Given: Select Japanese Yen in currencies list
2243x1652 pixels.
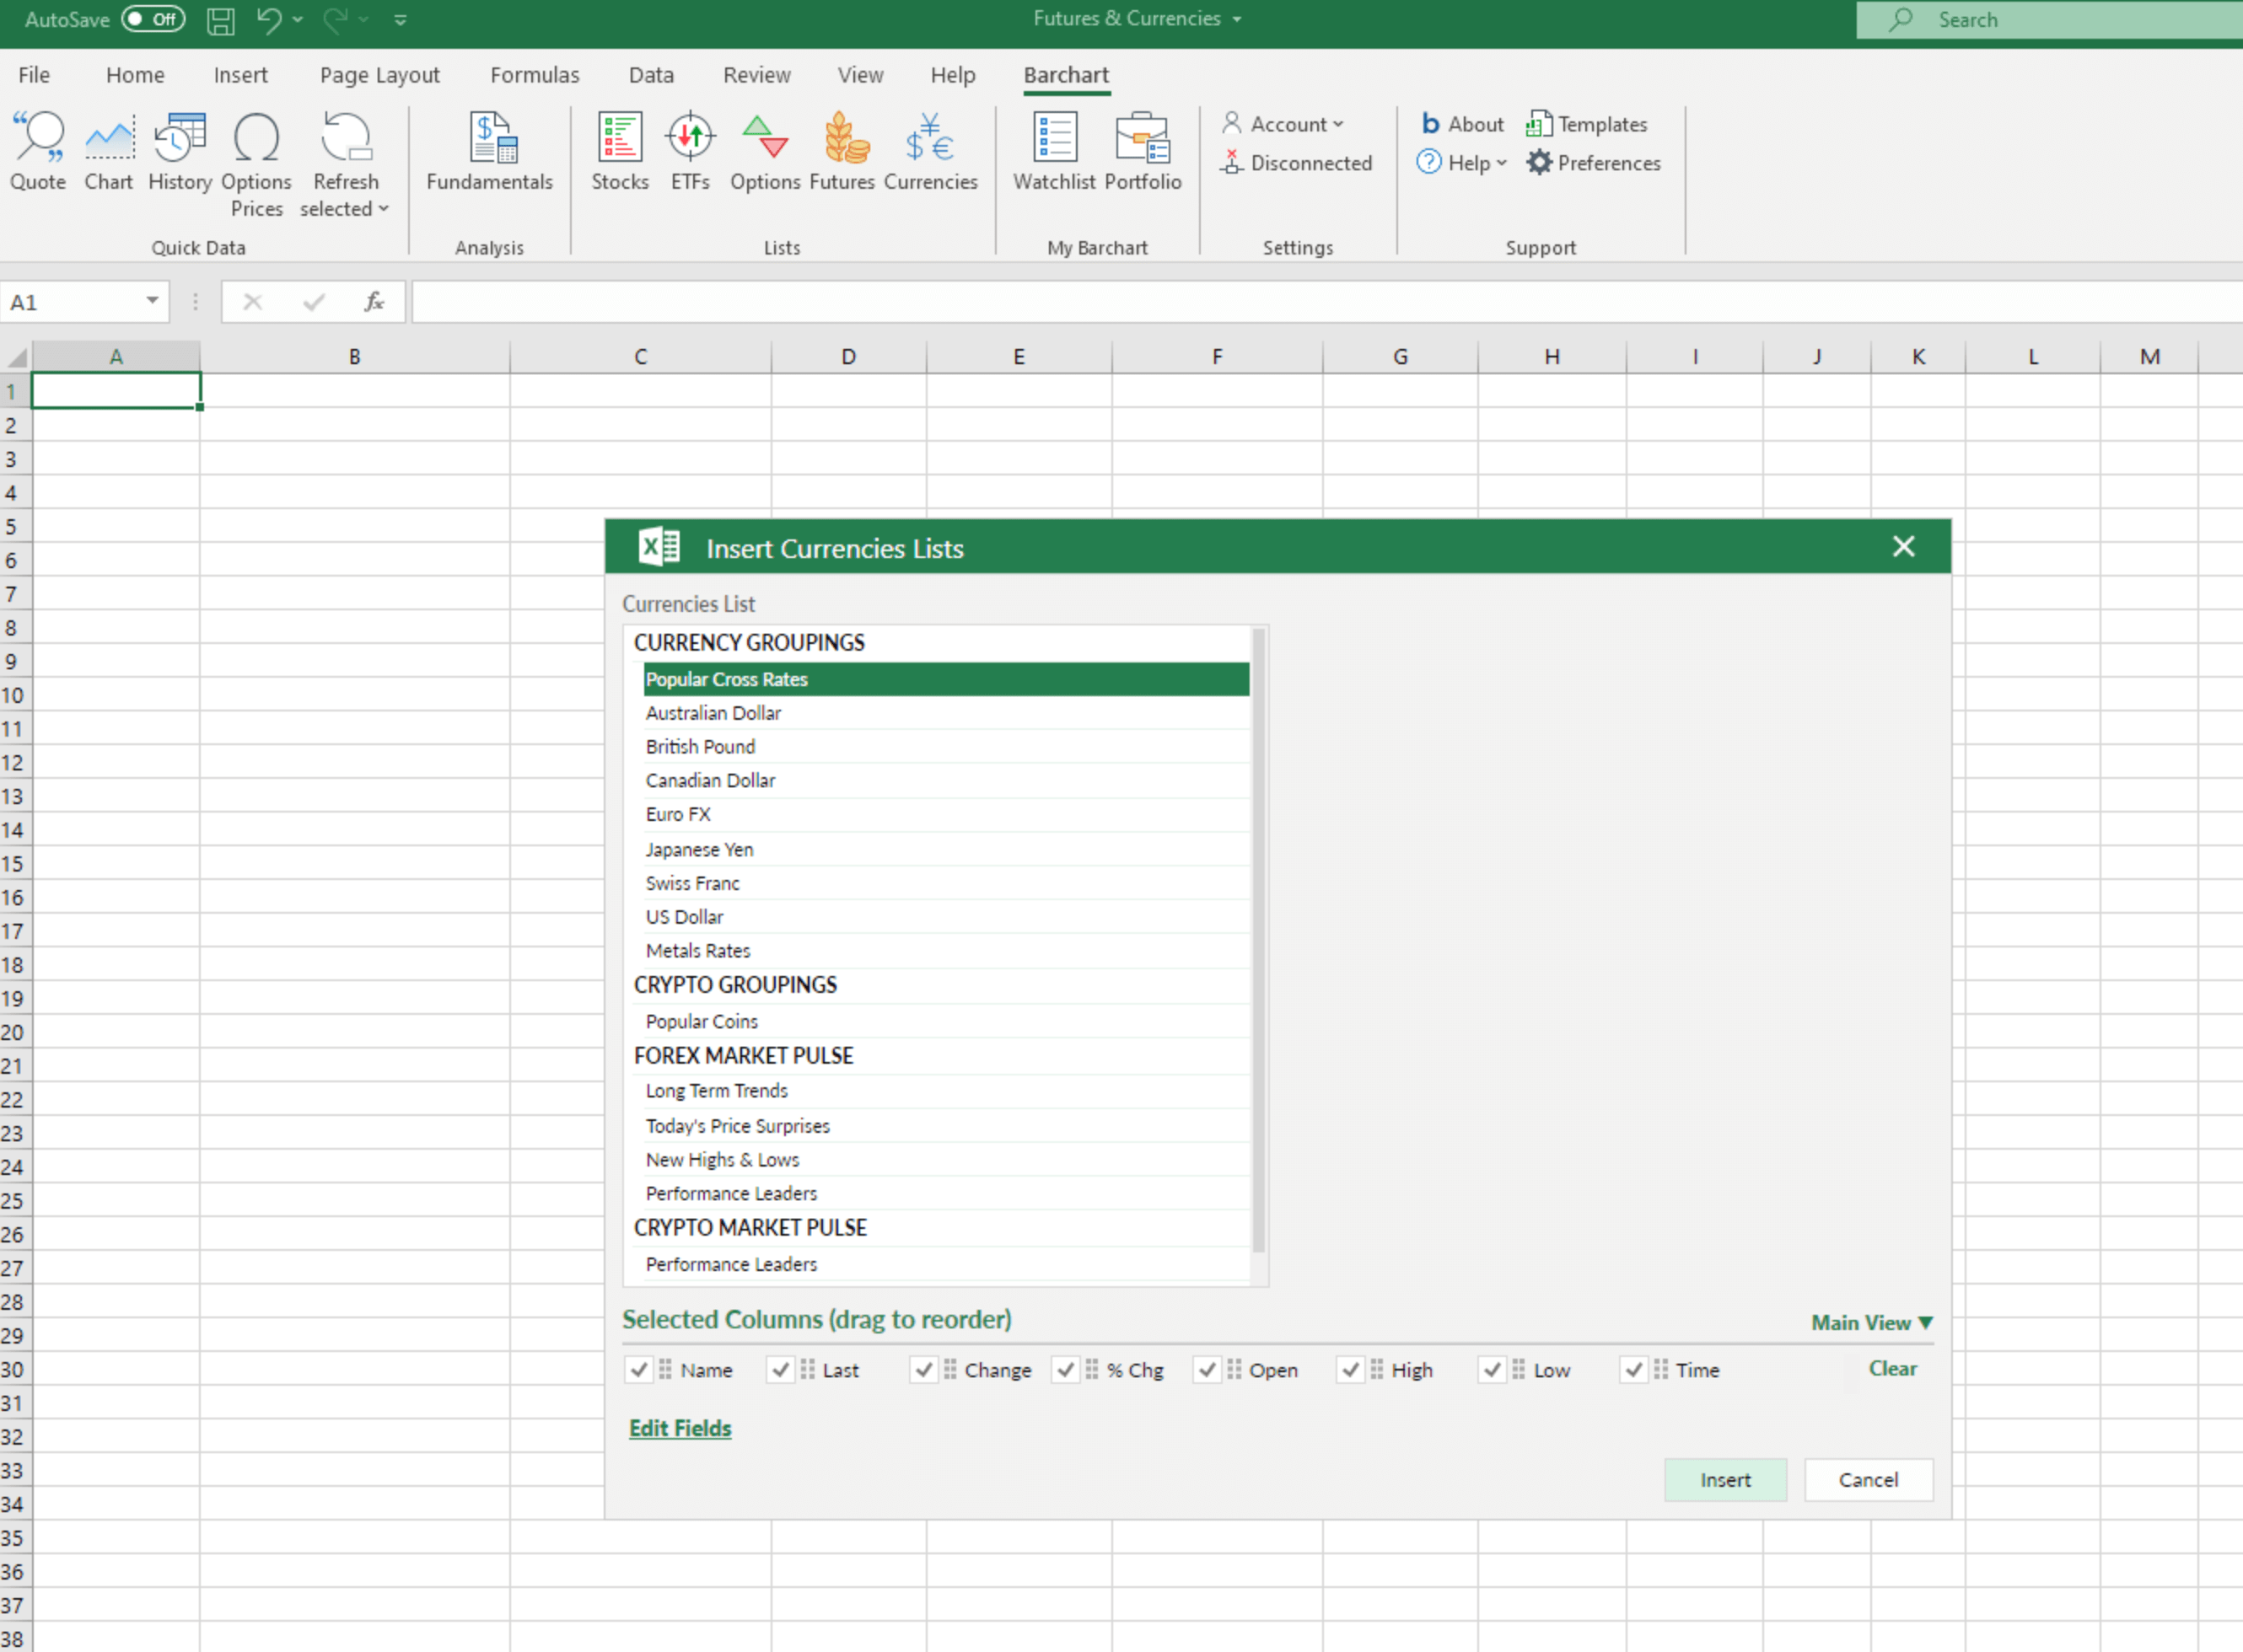Looking at the screenshot, I should pyautogui.click(x=699, y=849).
